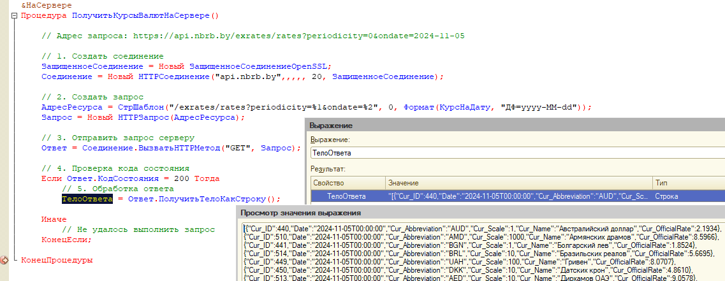The width and height of the screenshot is (725, 281).
Task: Click the DKK Датских крон line
Action: point(469,270)
